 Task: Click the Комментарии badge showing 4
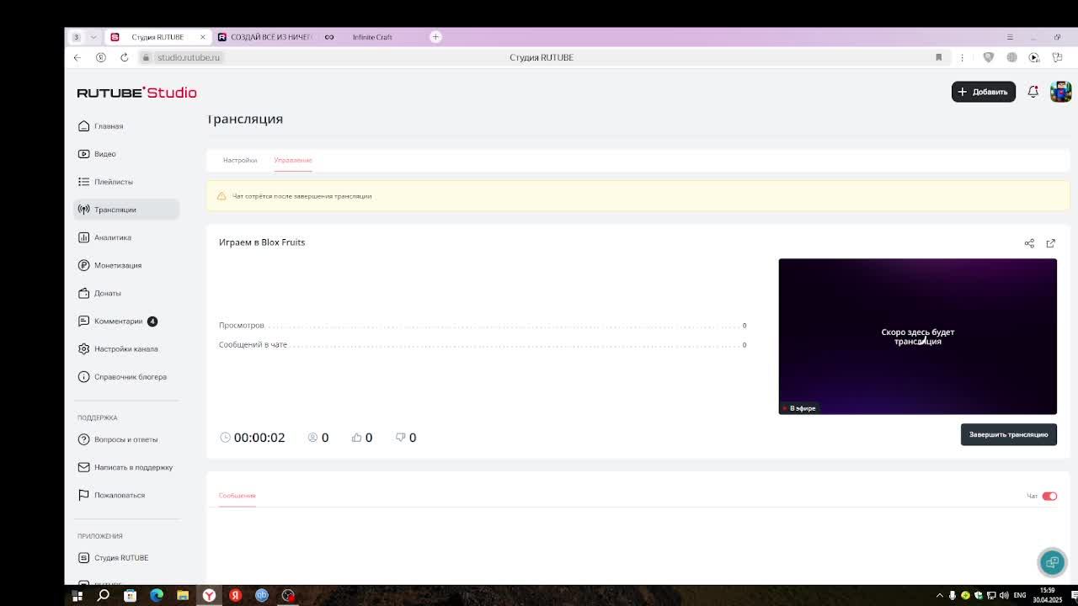152,322
